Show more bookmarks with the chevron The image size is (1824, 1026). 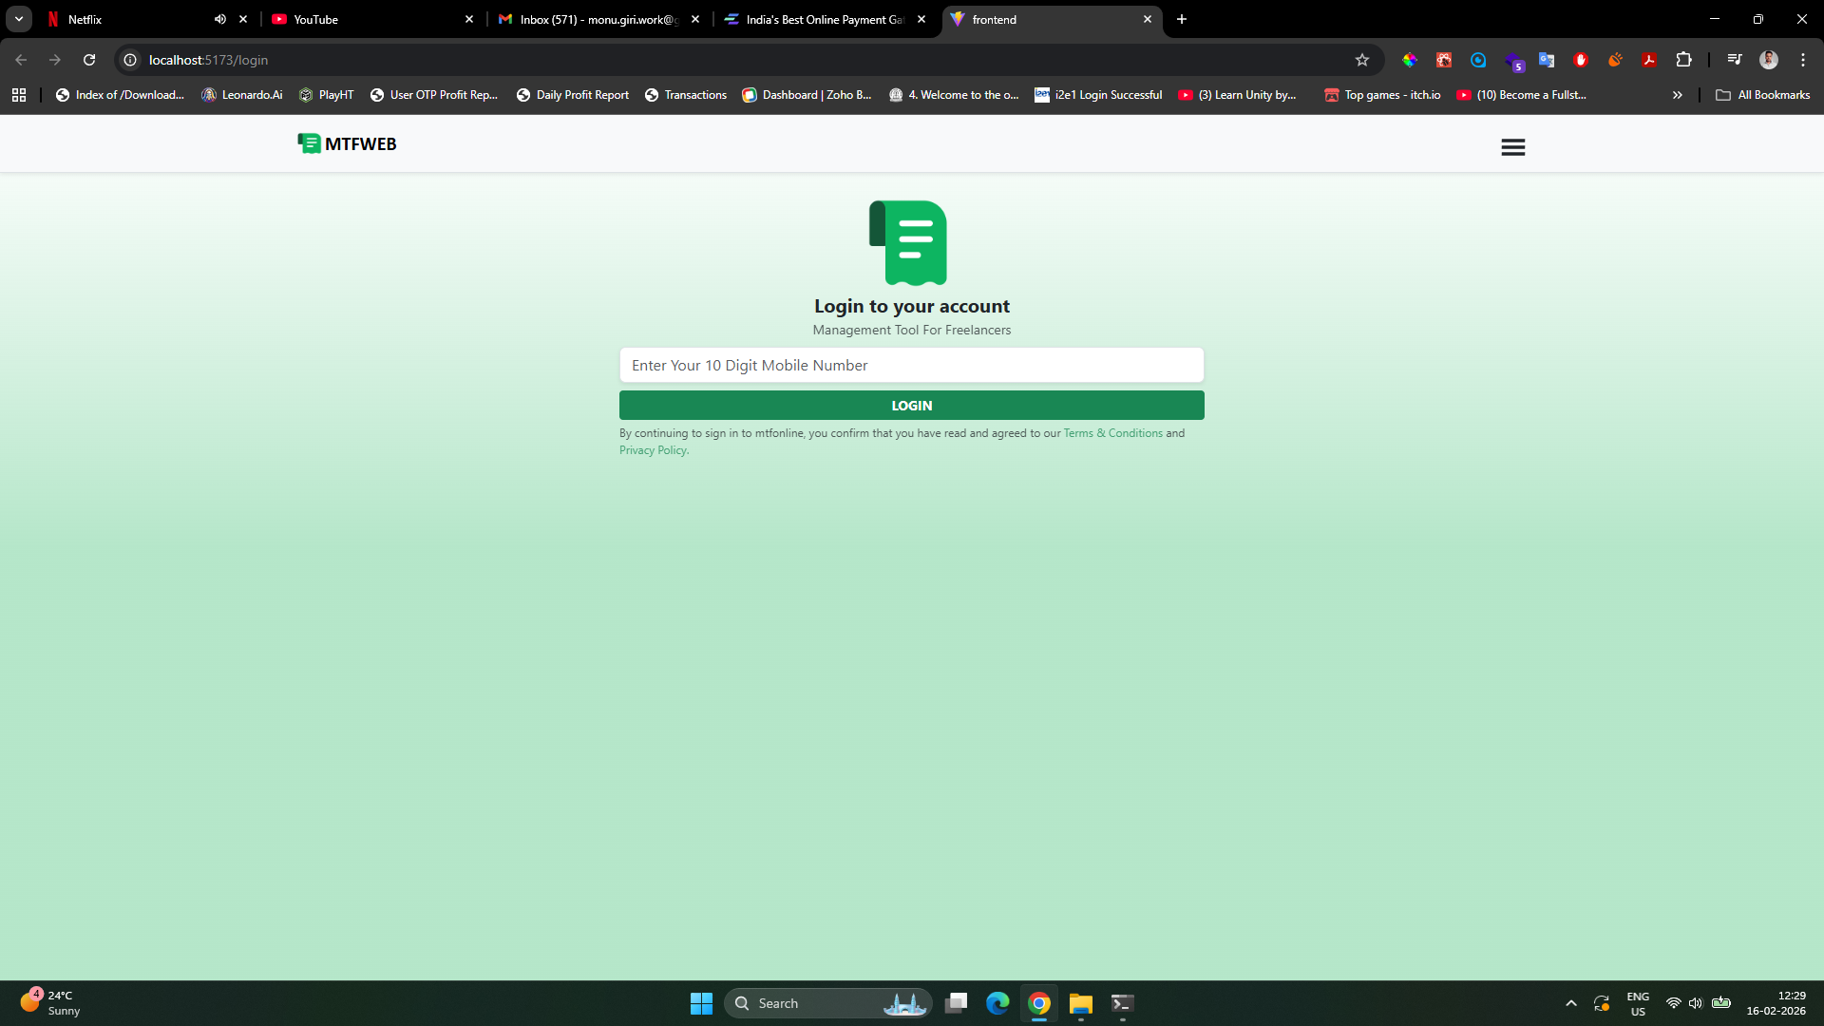pyautogui.click(x=1677, y=95)
